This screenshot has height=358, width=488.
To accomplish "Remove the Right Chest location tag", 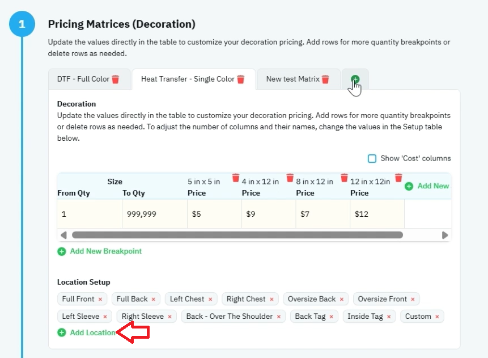I will (271, 299).
